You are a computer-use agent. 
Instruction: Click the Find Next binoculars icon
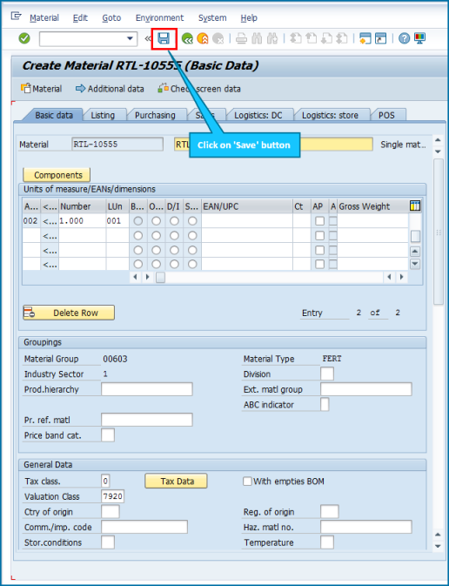pyautogui.click(x=272, y=38)
